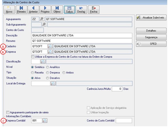
Task: Click the Agrupamento description 'QT SOFTWARE'
Action: (89, 19)
